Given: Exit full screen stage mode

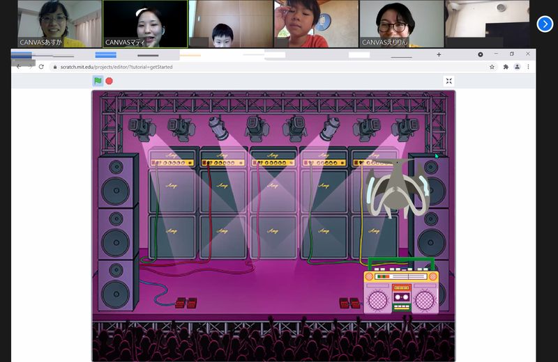Looking at the screenshot, I should point(449,81).
